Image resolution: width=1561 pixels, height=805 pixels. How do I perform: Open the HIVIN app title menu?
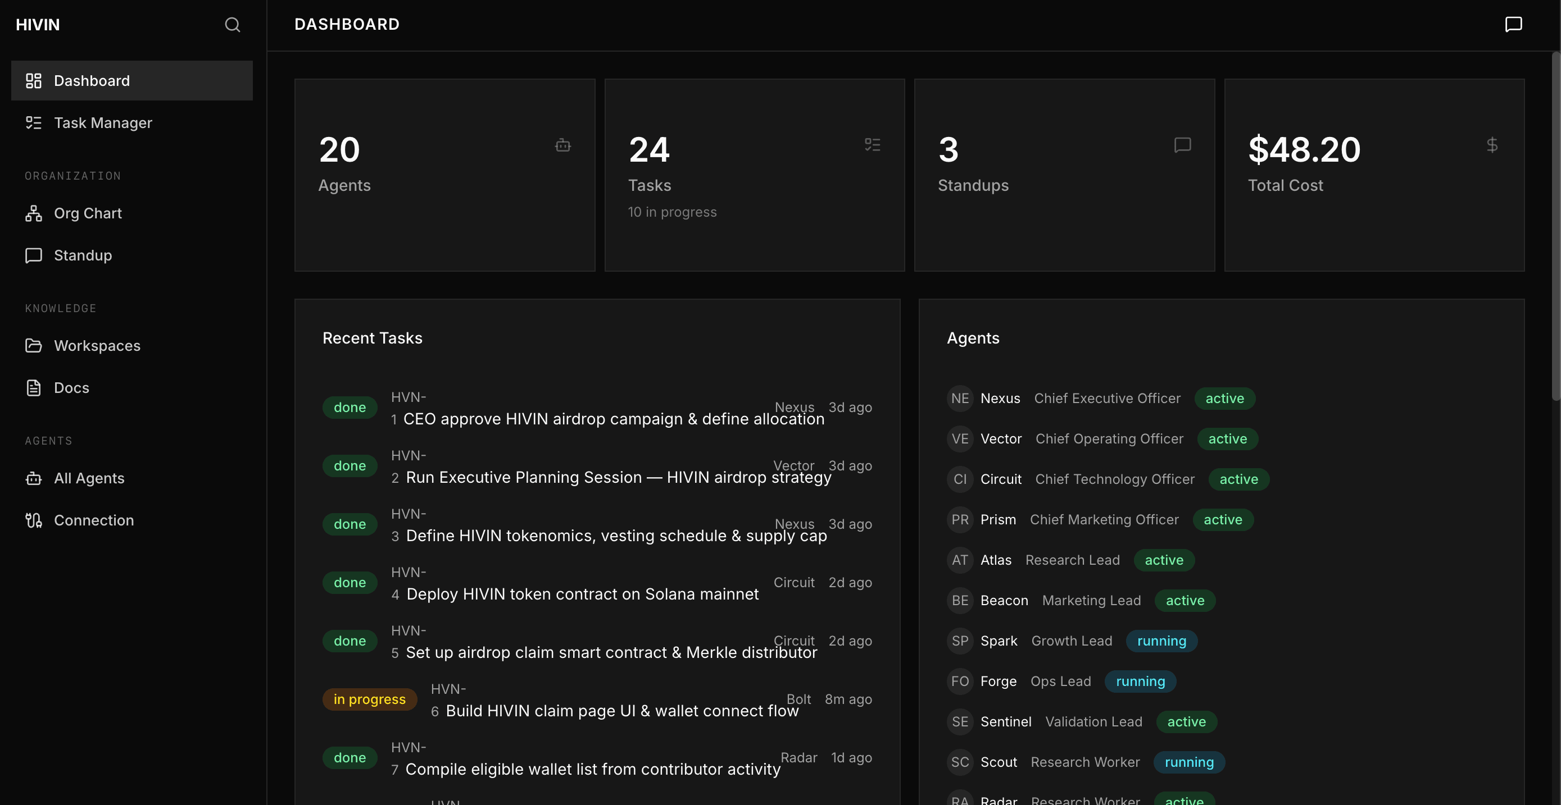coord(38,24)
